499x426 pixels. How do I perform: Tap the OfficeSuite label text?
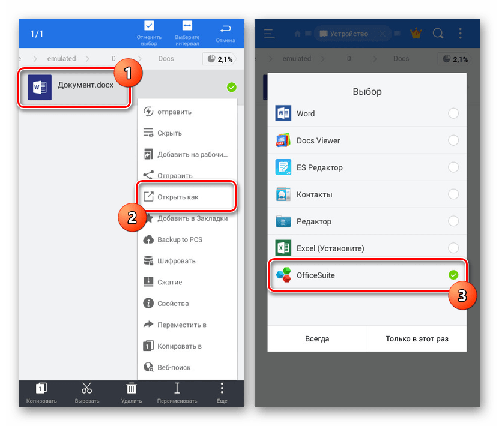tap(316, 275)
